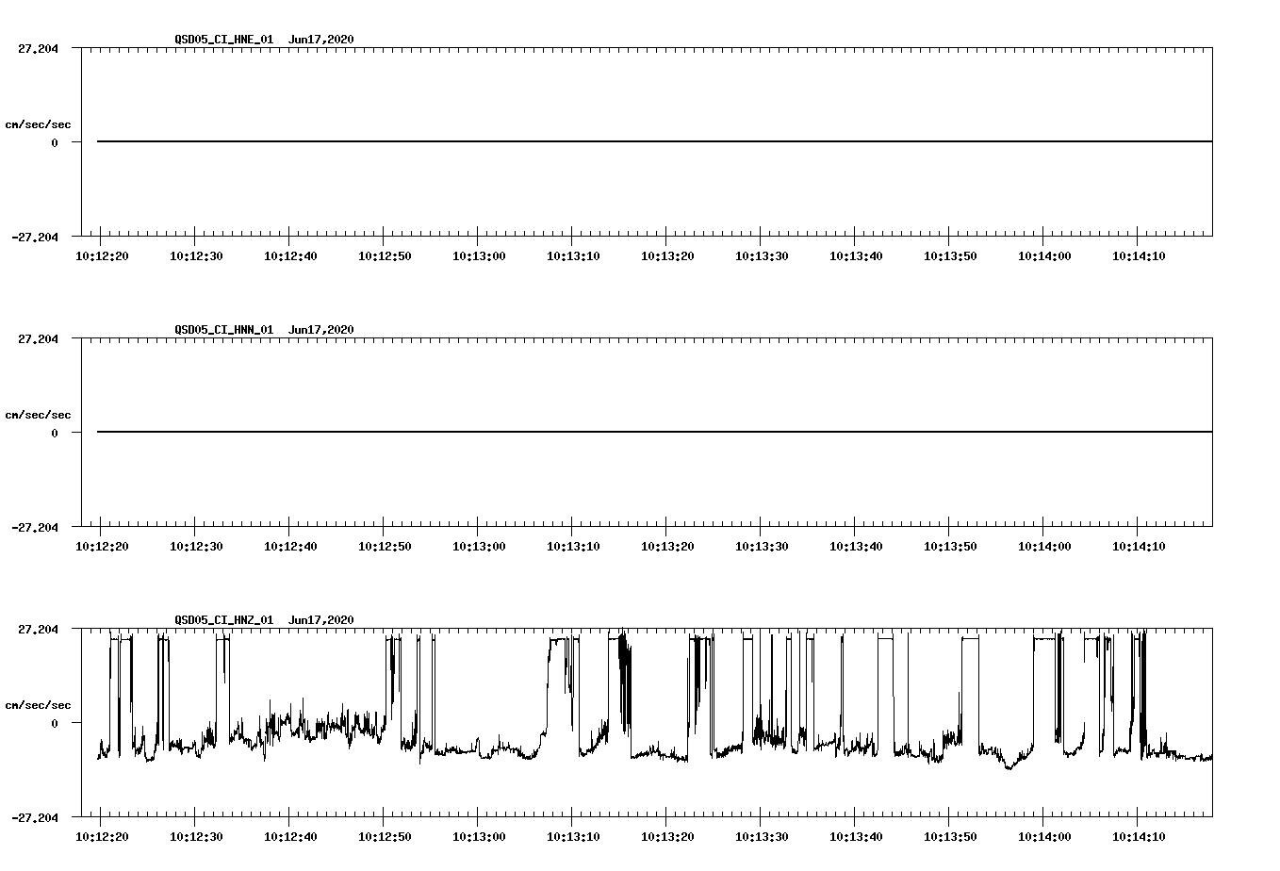The image size is (1280, 871).
Task: Click the flat HNE trace line
Action: click(654, 141)
